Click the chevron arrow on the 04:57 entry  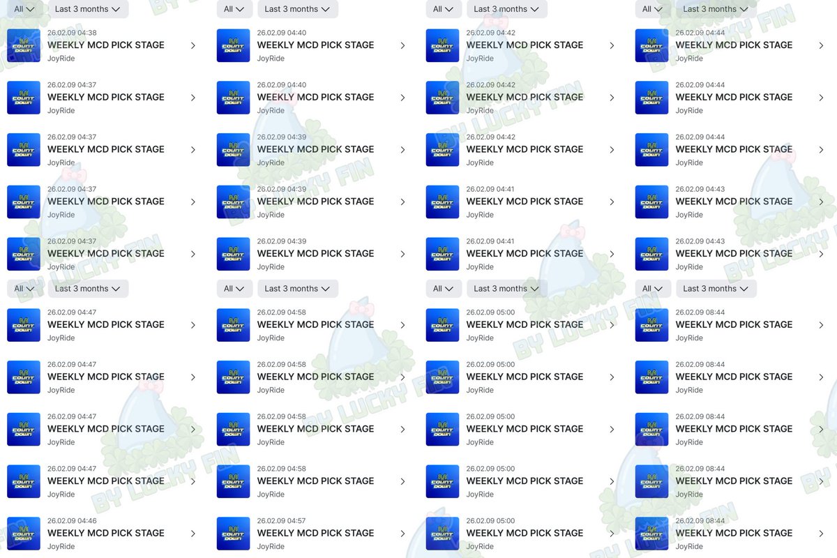pos(402,534)
